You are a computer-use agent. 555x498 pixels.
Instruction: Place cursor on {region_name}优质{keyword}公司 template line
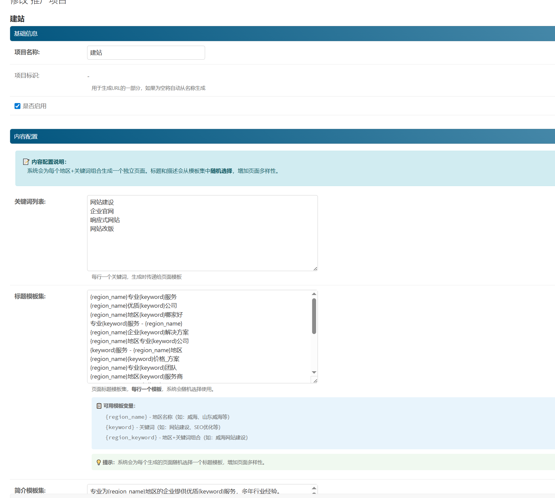point(133,306)
